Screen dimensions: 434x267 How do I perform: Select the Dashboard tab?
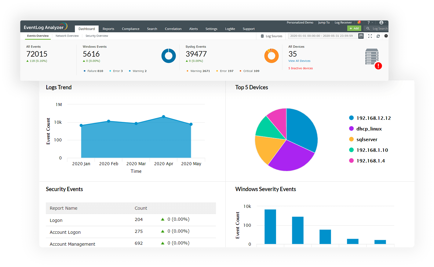(87, 29)
